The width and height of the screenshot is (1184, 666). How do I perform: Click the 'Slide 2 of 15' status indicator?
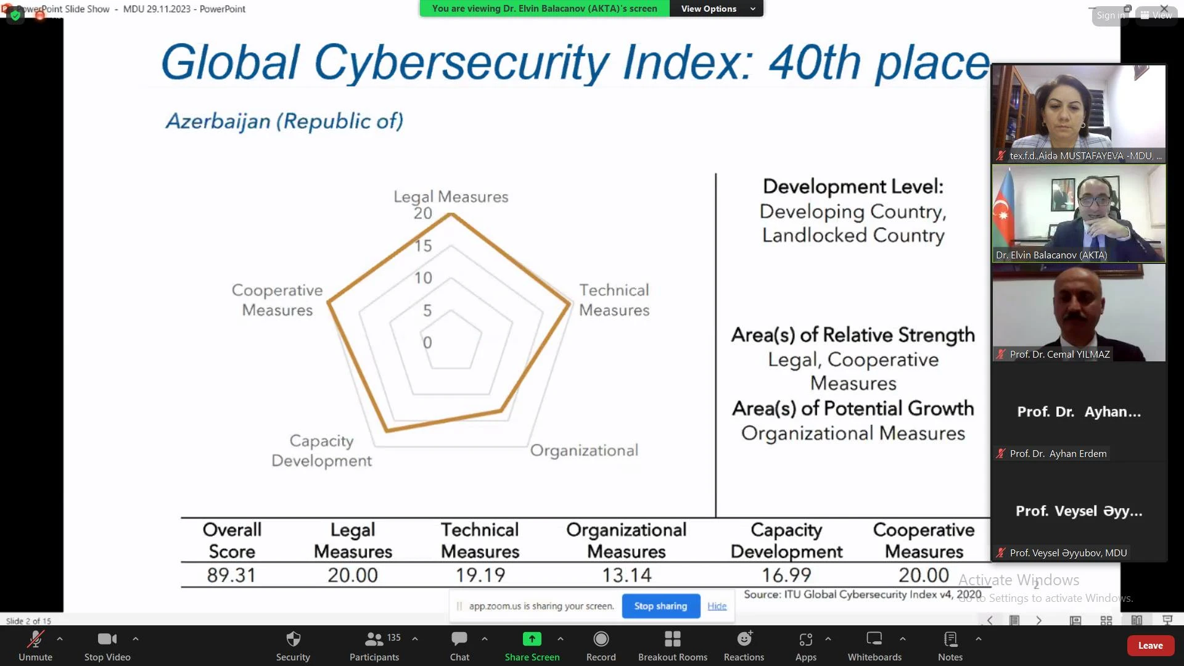point(28,621)
